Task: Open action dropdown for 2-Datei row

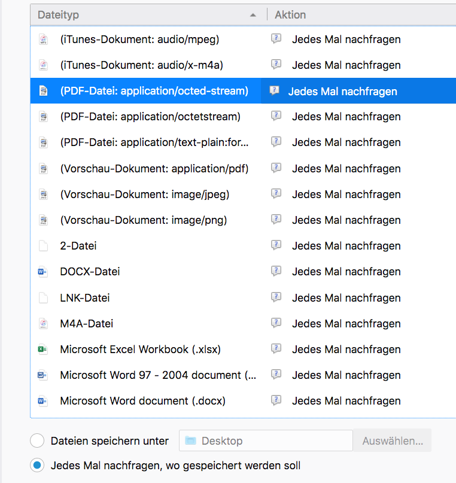Action: (346, 246)
